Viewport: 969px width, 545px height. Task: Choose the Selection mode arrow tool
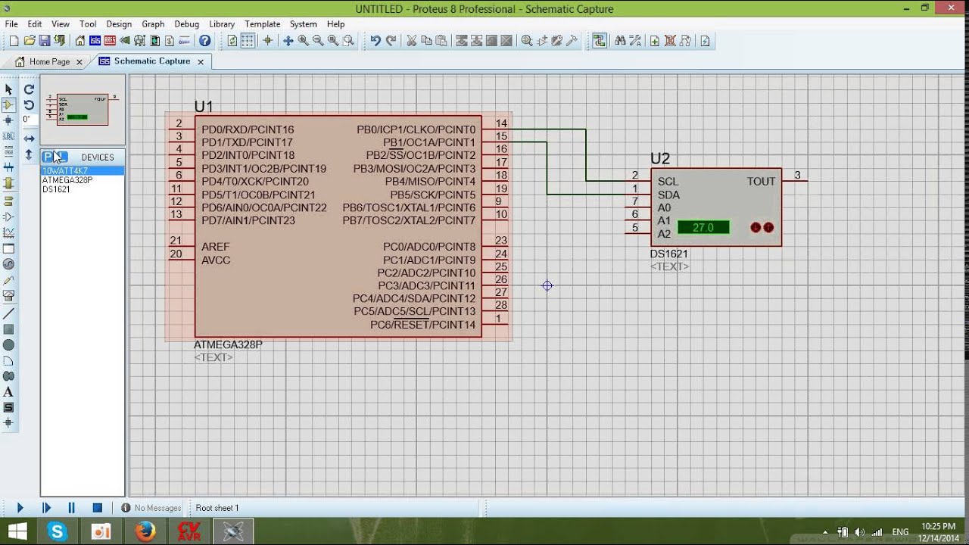(8, 89)
